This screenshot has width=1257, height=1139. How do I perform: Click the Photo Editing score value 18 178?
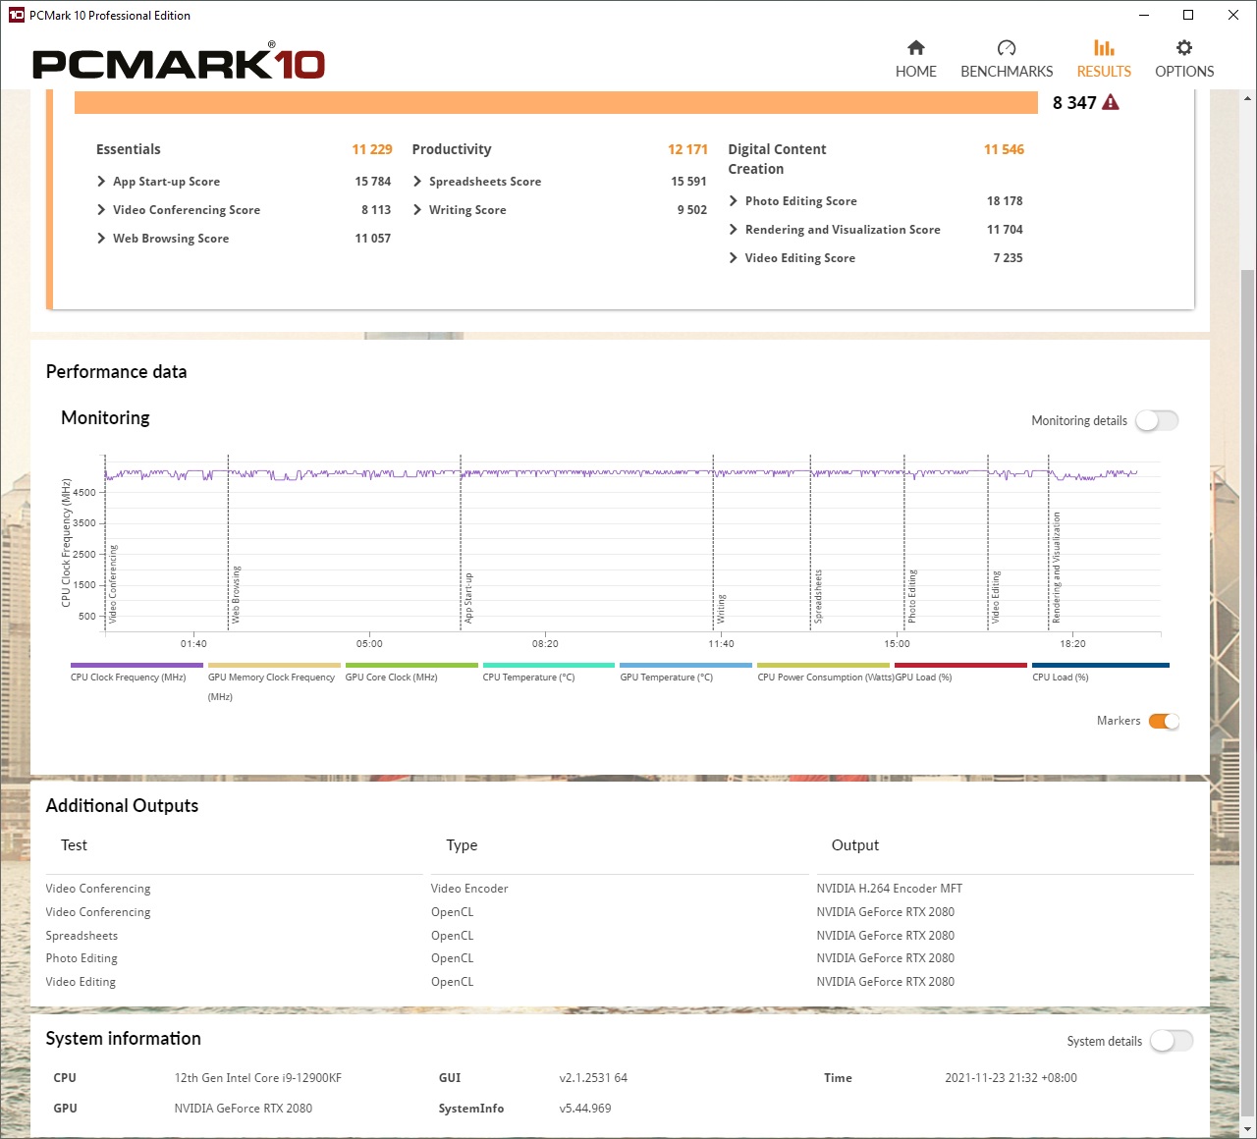1005,201
